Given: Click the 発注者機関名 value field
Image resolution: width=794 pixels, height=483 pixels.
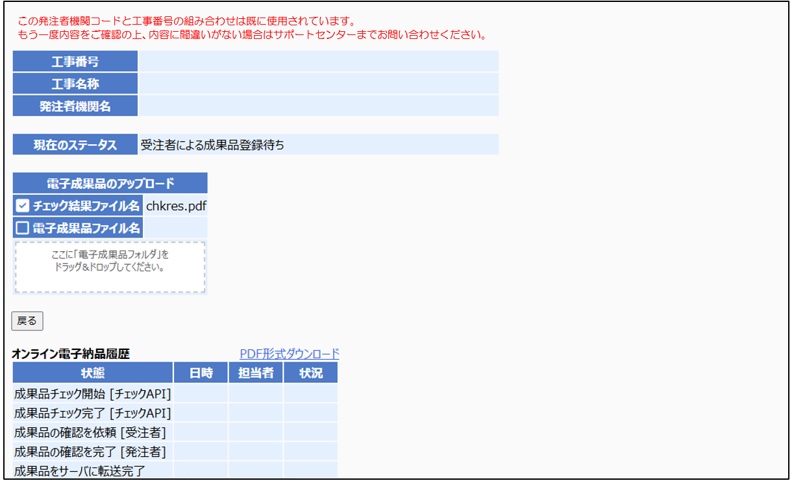Looking at the screenshot, I should (x=318, y=106).
